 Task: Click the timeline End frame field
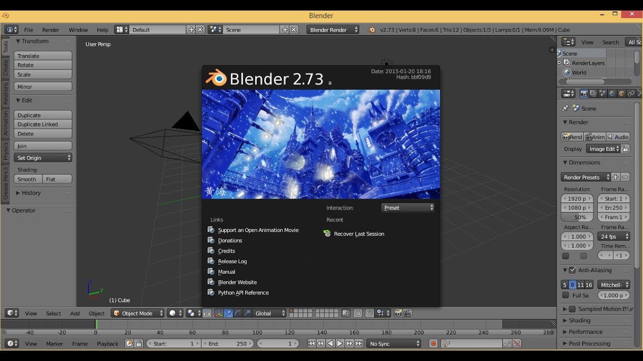228,343
